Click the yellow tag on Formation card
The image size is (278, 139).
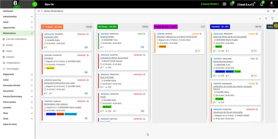pos(50,68)
